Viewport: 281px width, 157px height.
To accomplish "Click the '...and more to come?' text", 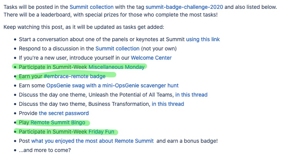I will tap(45, 150).
